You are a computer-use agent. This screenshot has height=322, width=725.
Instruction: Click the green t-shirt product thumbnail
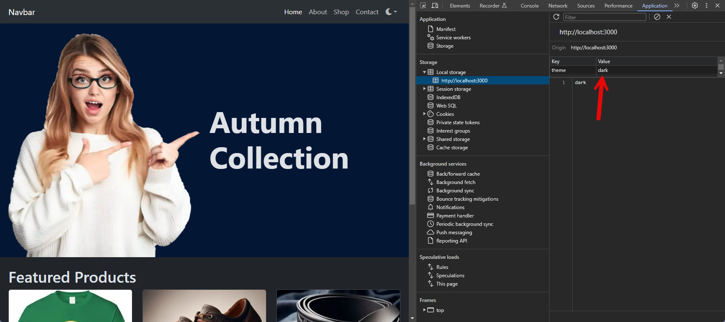point(70,306)
